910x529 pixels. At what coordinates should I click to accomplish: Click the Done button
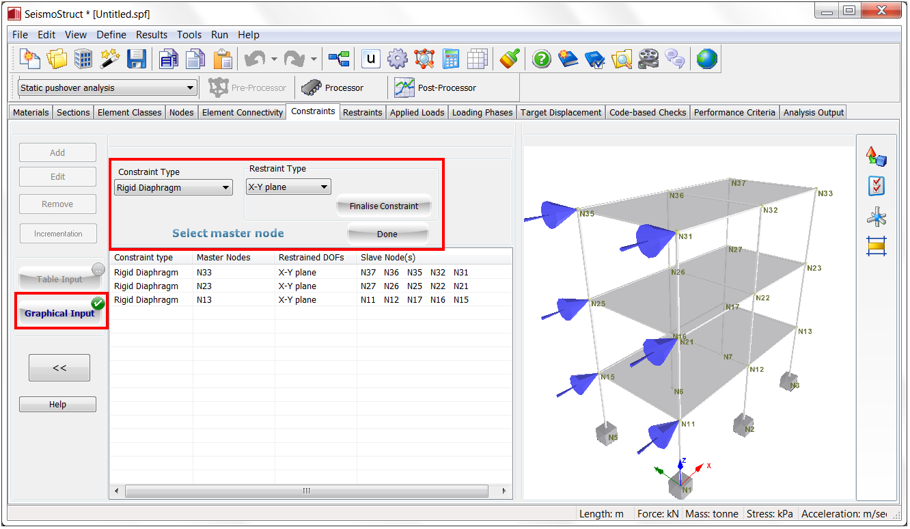point(387,234)
